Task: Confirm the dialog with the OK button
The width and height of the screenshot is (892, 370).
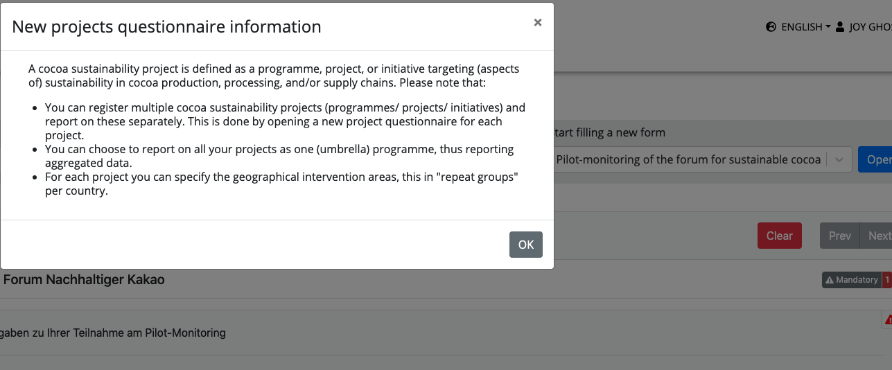Action: click(526, 245)
